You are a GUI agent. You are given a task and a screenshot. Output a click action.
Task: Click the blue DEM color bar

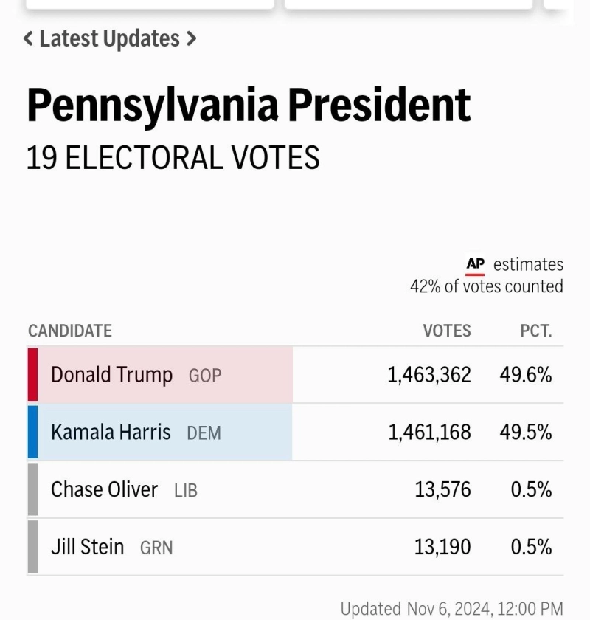(32, 432)
